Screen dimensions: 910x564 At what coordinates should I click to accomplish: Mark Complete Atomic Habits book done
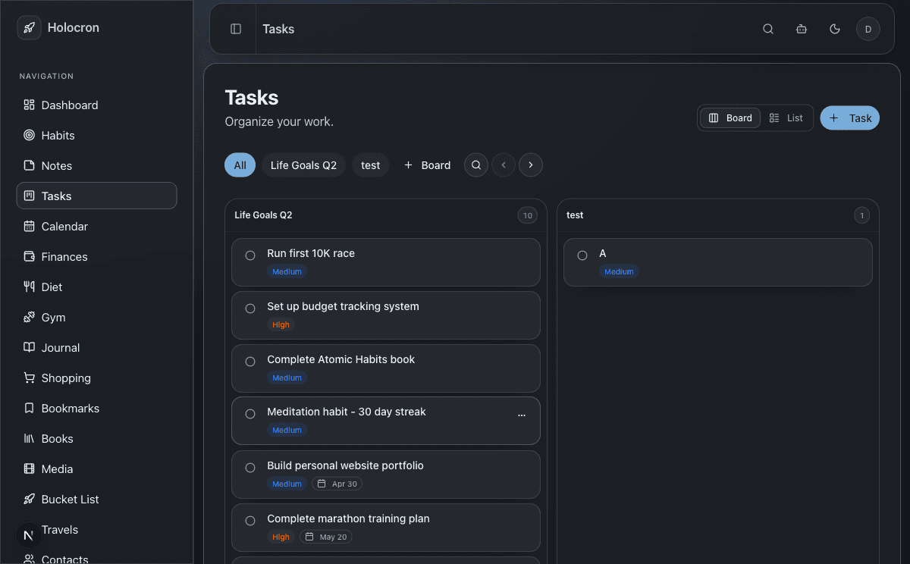coord(250,362)
